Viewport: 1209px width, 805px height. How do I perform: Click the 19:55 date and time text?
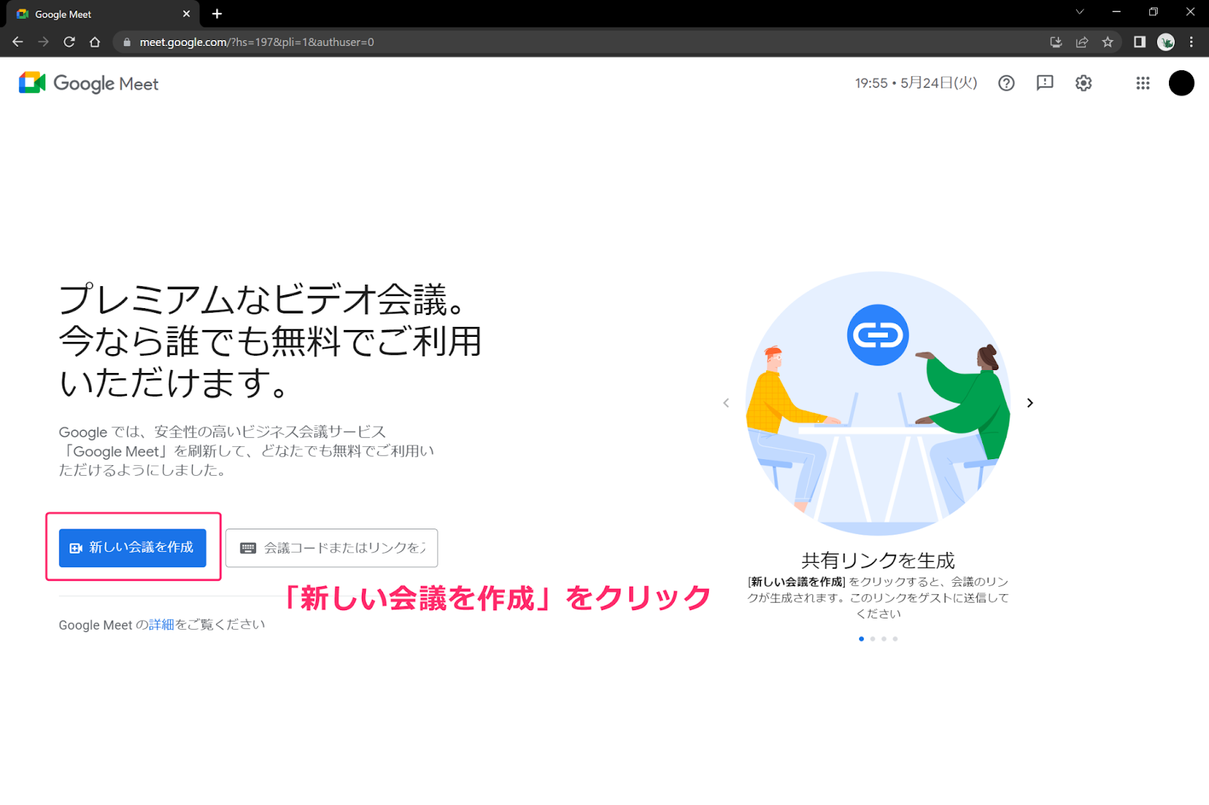916,83
